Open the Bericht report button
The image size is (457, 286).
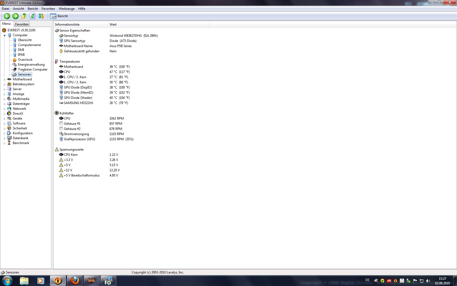tap(59, 16)
